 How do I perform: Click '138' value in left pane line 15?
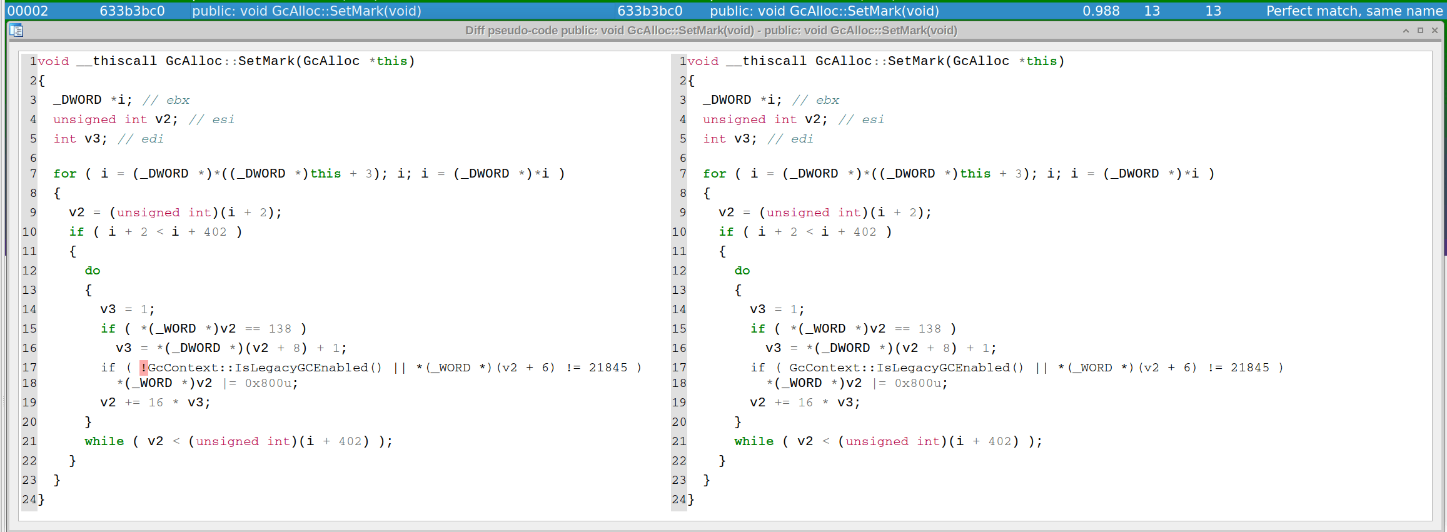[x=280, y=329]
